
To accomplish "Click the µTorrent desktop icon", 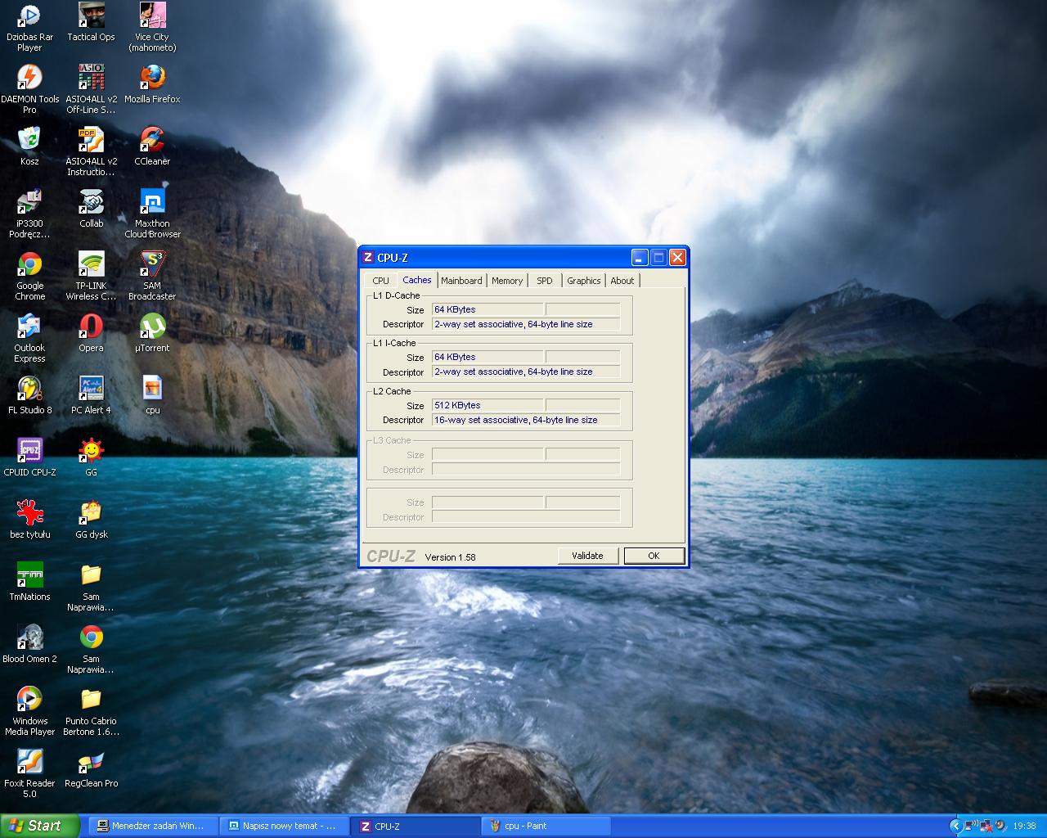I will point(152,327).
